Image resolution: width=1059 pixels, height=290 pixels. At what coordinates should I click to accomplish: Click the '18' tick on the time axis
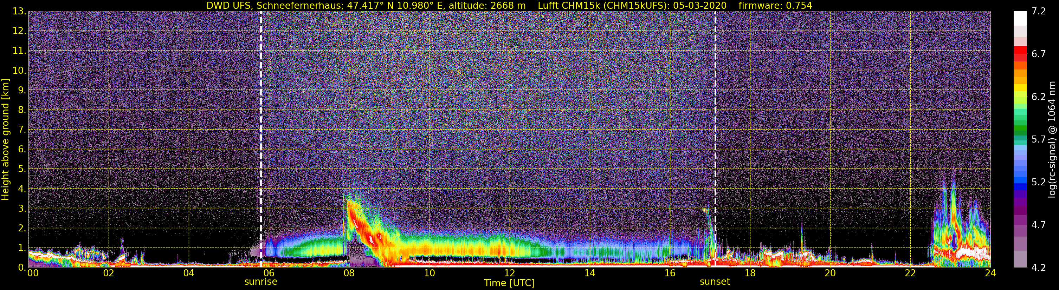tap(750, 273)
